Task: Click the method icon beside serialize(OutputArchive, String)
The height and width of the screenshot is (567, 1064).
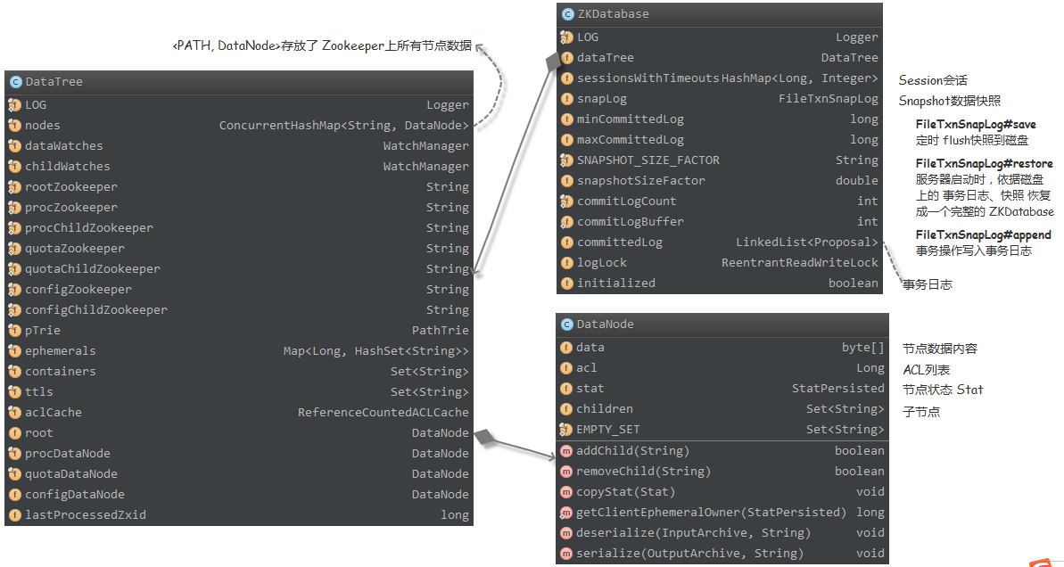Action: click(566, 554)
